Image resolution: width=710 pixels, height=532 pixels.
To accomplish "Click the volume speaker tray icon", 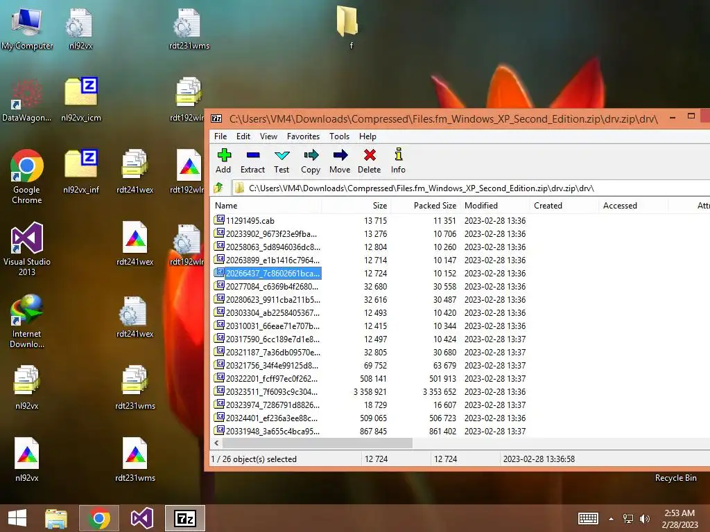I will [644, 519].
